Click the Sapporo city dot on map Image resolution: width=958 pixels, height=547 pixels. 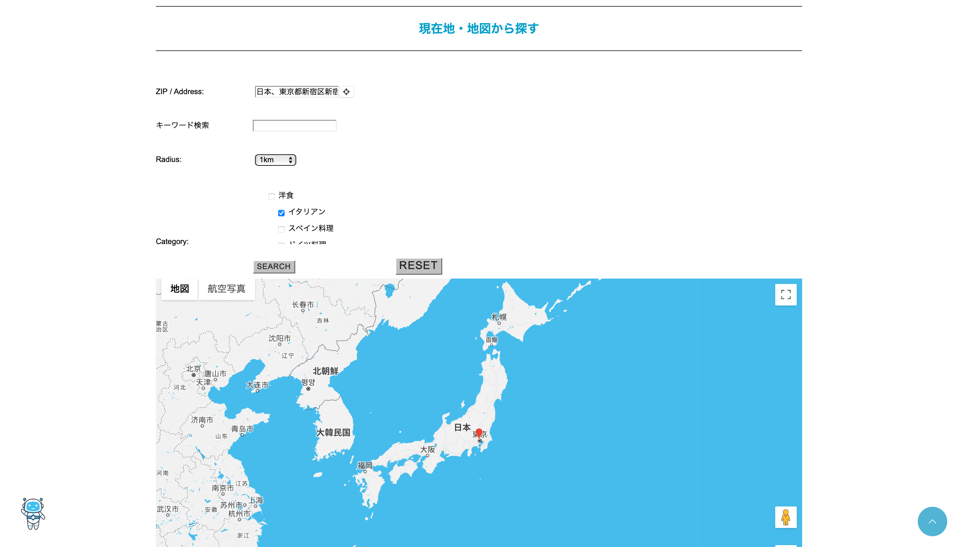point(499,323)
